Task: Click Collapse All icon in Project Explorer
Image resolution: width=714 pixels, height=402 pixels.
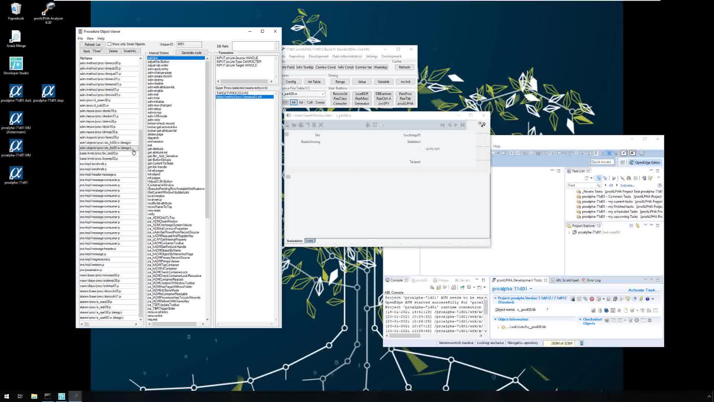Action: point(631,226)
